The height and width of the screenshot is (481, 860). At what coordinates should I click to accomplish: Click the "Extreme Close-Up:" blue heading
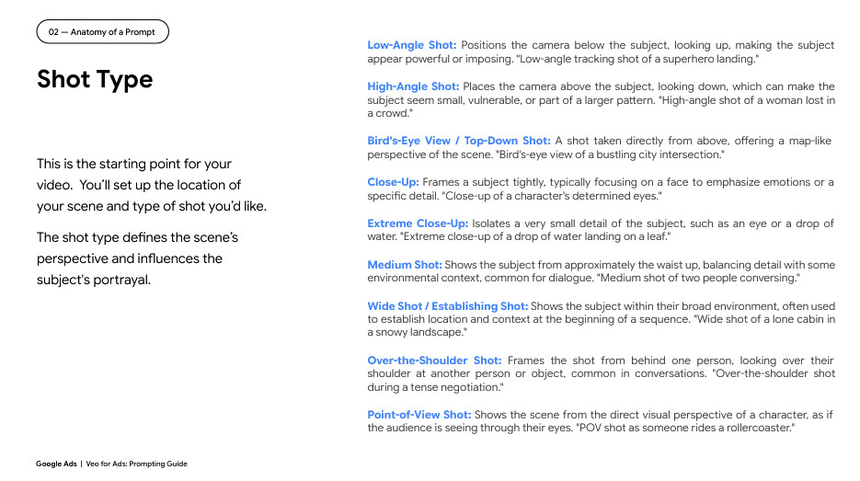418,223
